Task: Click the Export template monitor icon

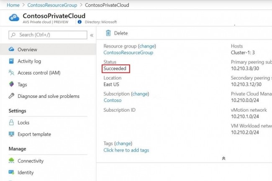Action: point(11,134)
